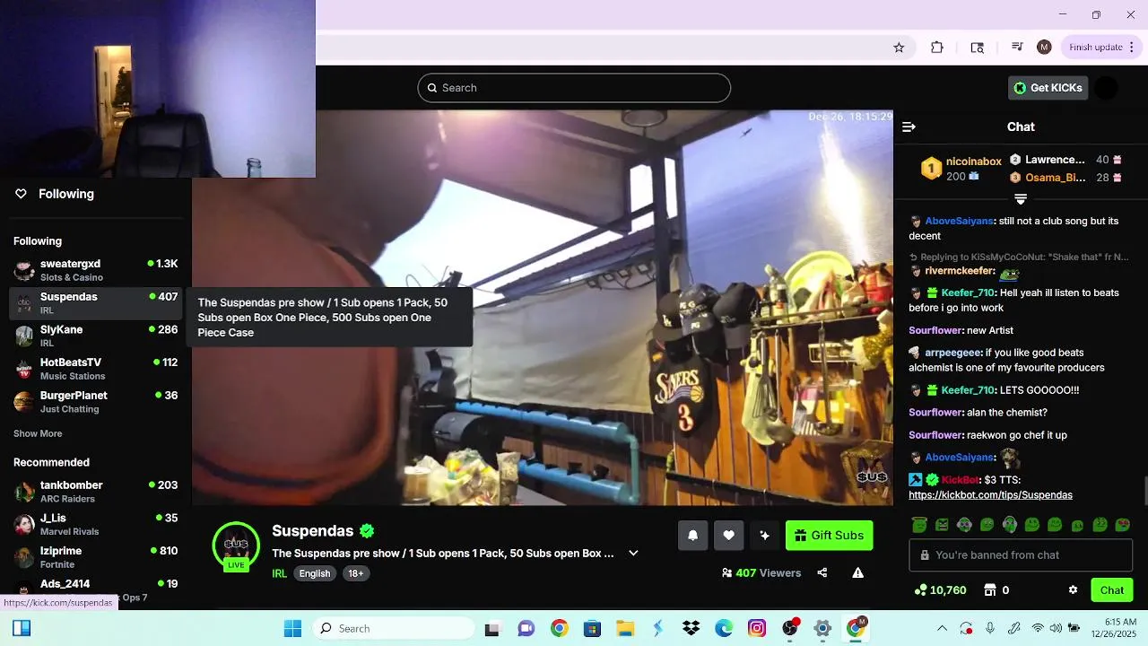The image size is (1148, 646).
Task: Click the sparkle subscribe icon button
Action: pos(764,536)
